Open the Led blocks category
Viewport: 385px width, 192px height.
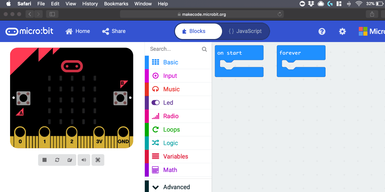pyautogui.click(x=178, y=103)
